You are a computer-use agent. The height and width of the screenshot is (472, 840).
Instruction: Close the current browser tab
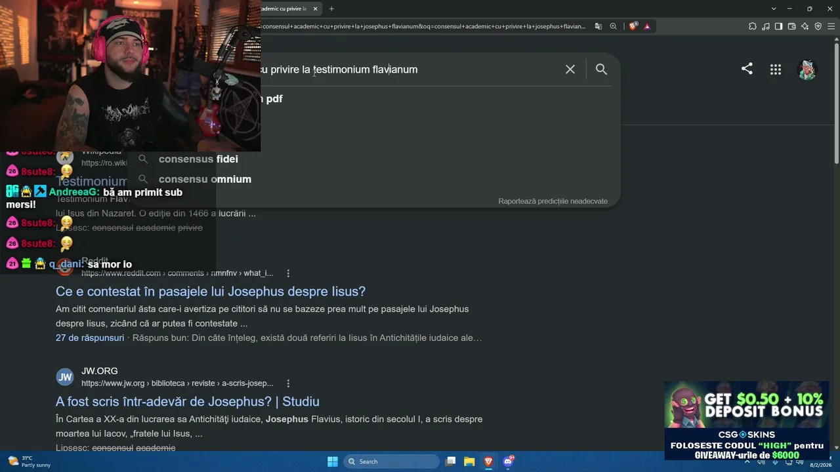coord(316,9)
